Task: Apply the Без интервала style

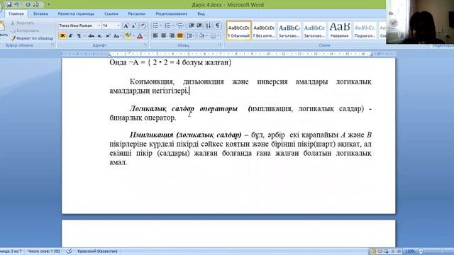Action: click(264, 30)
